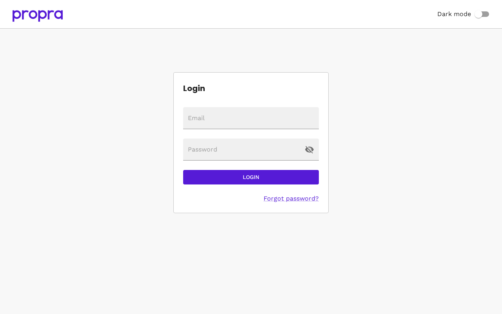Image resolution: width=502 pixels, height=314 pixels.
Task: Toggle password visibility eye icon
Action: [x=309, y=150]
